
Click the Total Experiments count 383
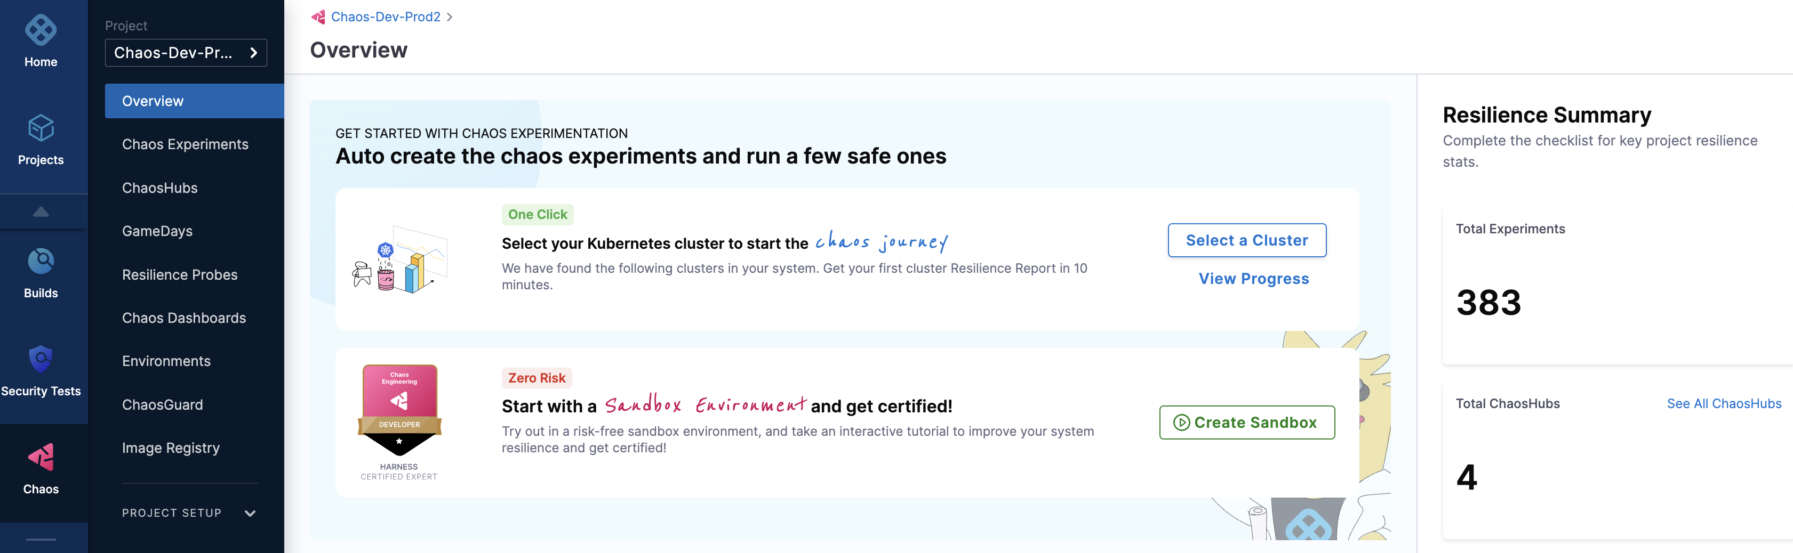(x=1489, y=303)
